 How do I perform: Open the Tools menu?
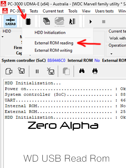73,11
